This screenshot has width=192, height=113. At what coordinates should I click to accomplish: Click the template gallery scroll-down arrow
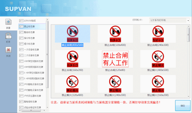pyautogui.click(x=188, y=97)
